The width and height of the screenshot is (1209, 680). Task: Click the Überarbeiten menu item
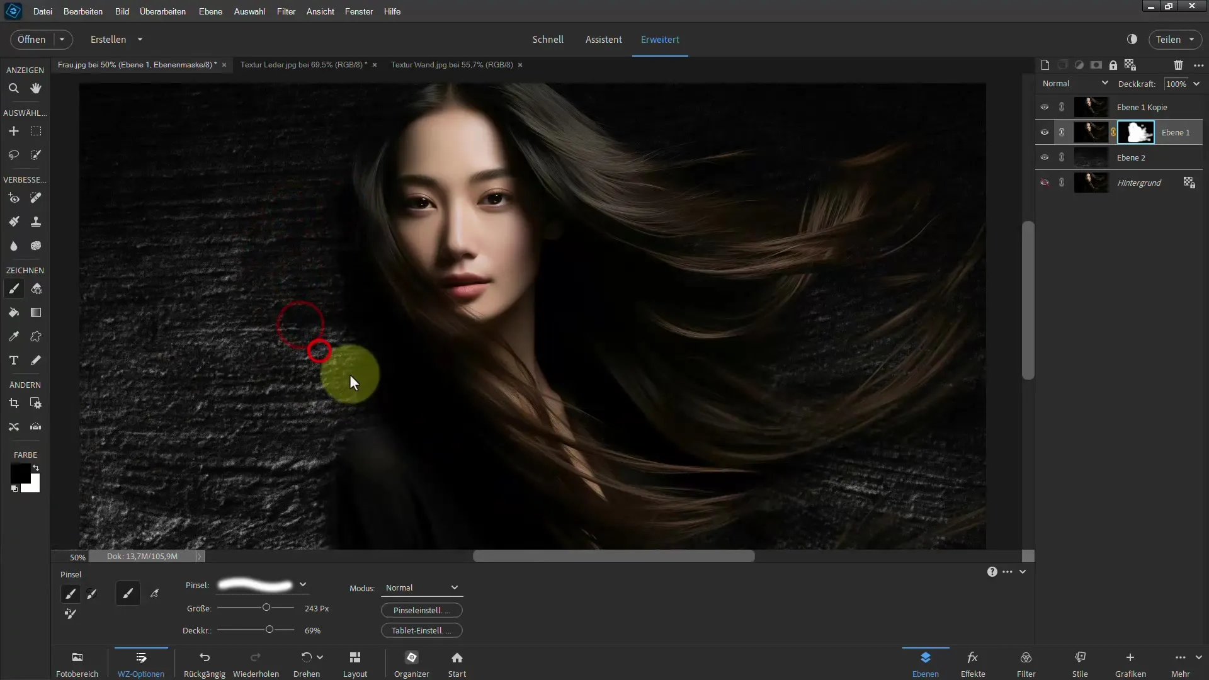162,11
